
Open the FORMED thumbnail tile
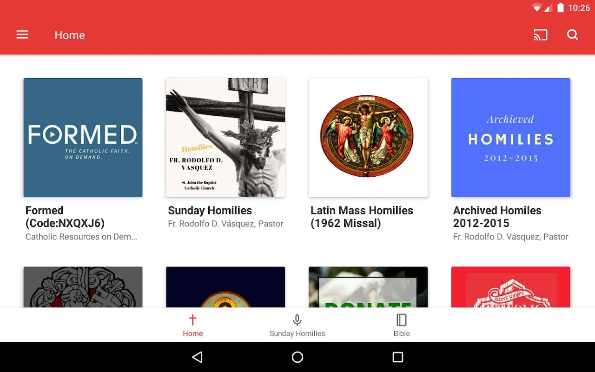pyautogui.click(x=83, y=138)
